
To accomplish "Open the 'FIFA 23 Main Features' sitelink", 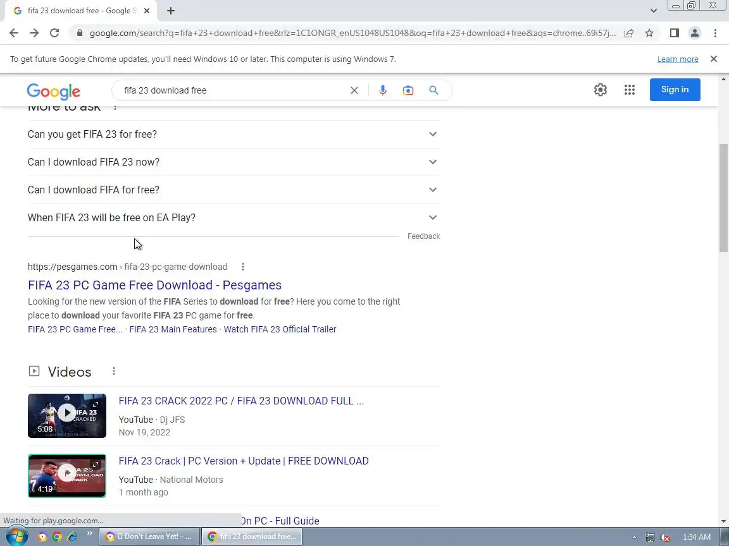I will (x=173, y=329).
